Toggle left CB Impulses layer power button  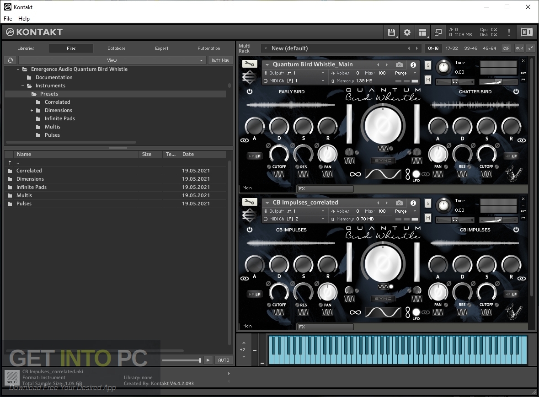click(250, 230)
